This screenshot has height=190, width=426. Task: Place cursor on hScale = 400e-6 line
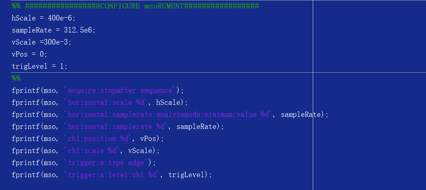pos(43,18)
